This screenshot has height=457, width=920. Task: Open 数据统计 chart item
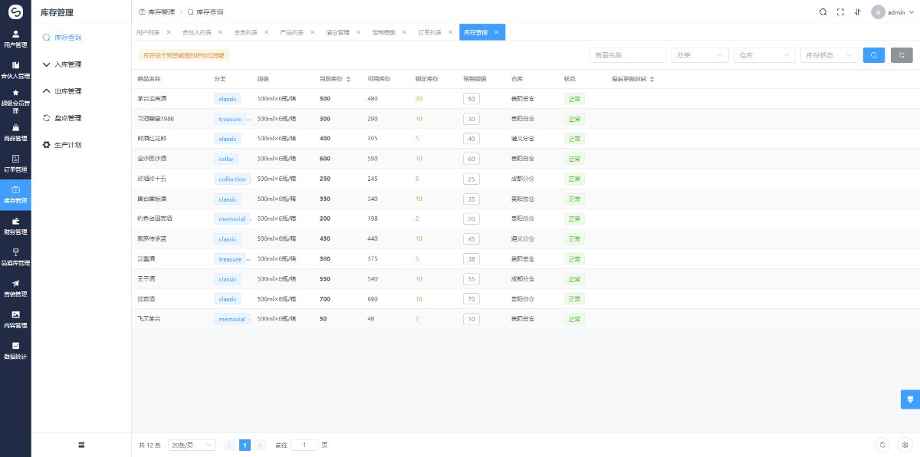15,351
